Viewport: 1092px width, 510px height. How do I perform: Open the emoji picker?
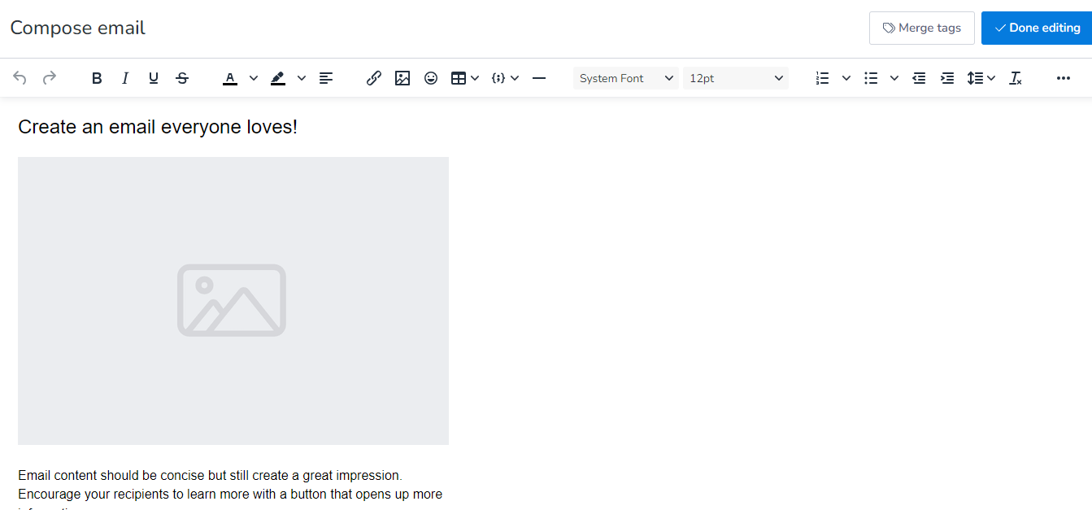click(x=430, y=77)
